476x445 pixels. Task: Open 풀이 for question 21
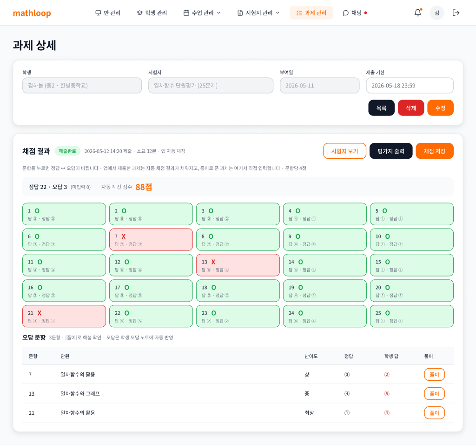tap(434, 413)
